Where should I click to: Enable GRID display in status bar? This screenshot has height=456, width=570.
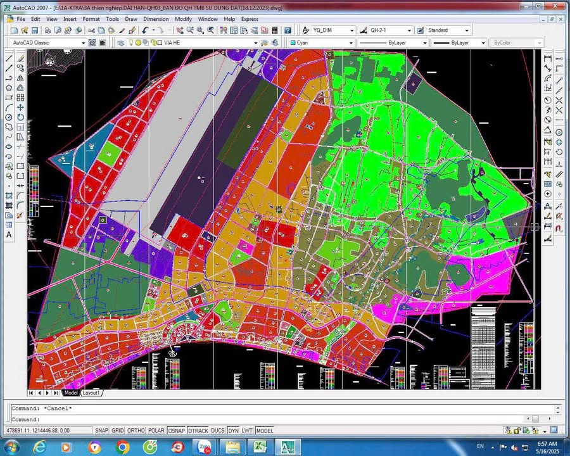click(118, 431)
